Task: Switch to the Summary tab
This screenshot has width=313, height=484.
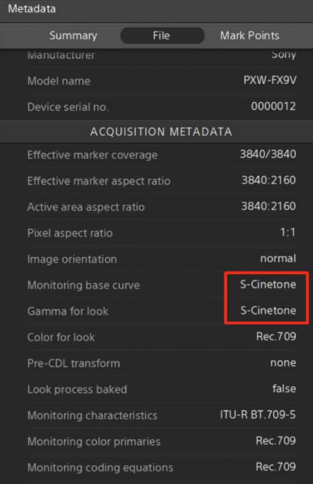Action: [x=73, y=36]
